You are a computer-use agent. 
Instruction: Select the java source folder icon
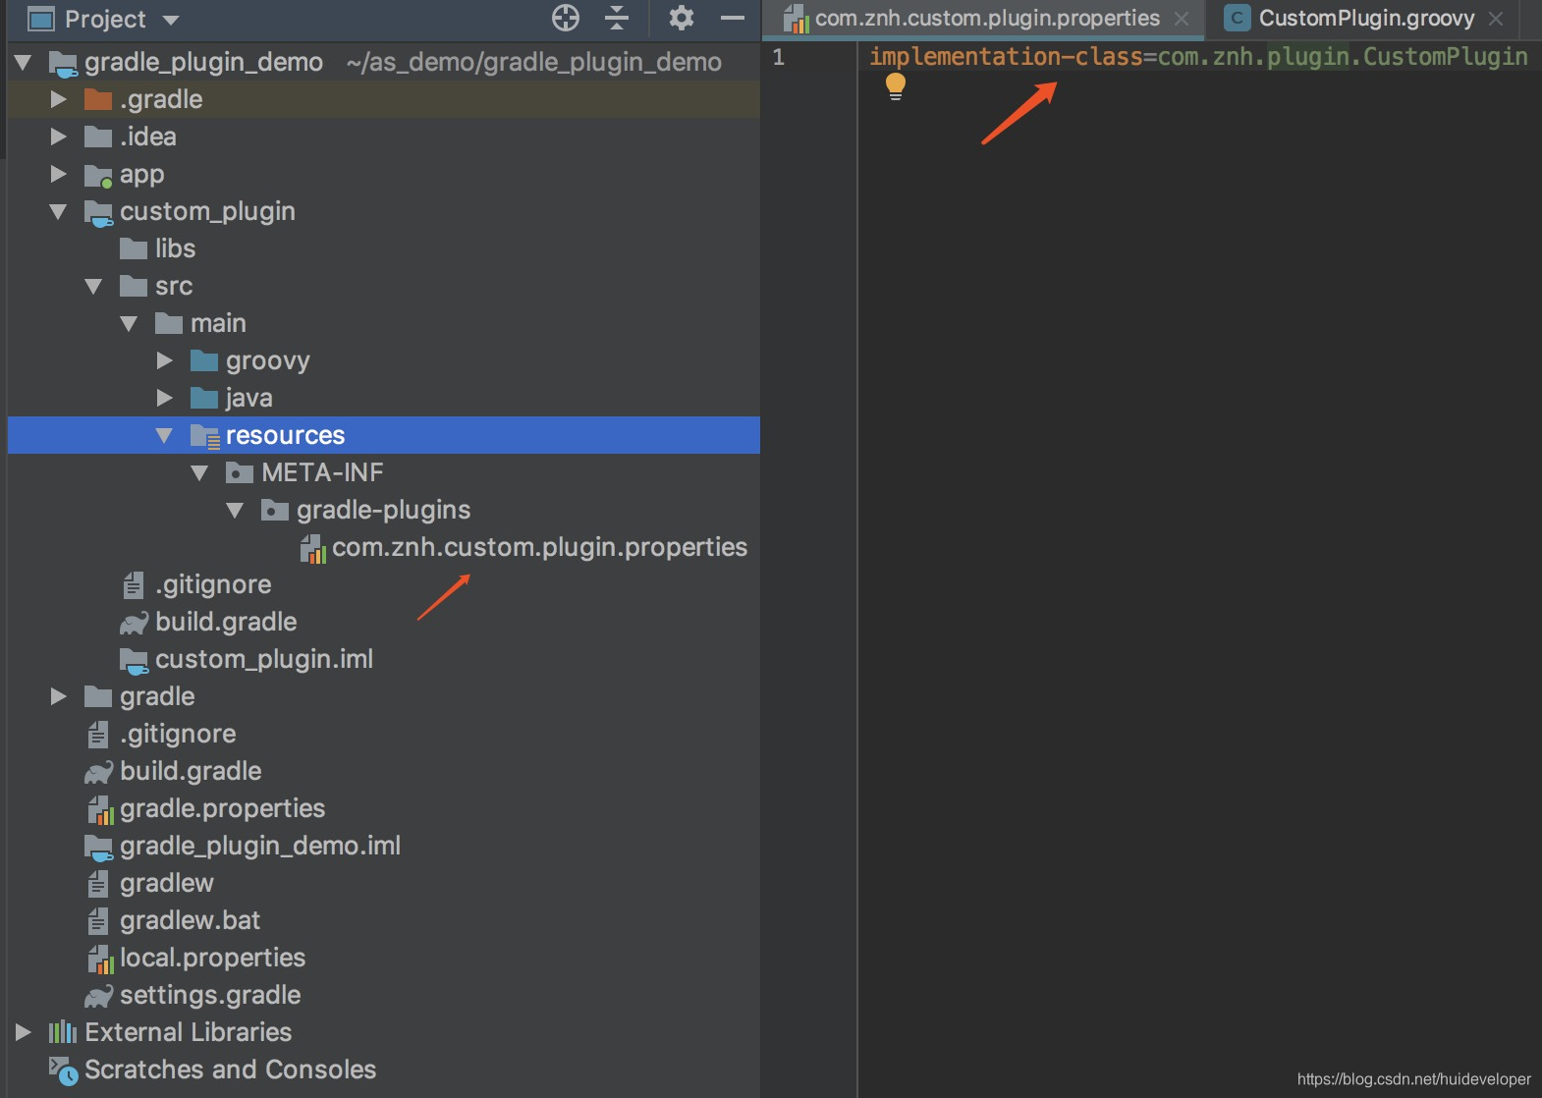pyautogui.click(x=204, y=398)
